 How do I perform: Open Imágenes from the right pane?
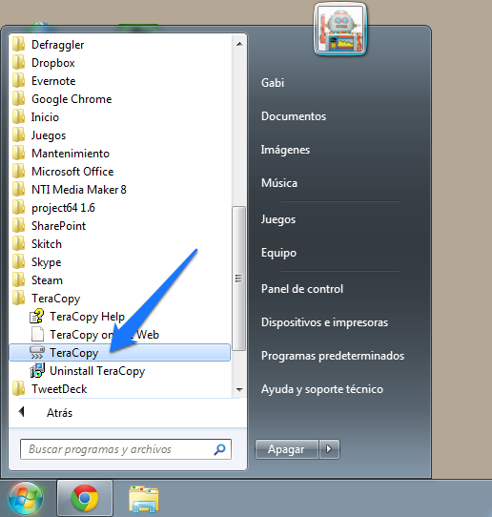click(285, 150)
